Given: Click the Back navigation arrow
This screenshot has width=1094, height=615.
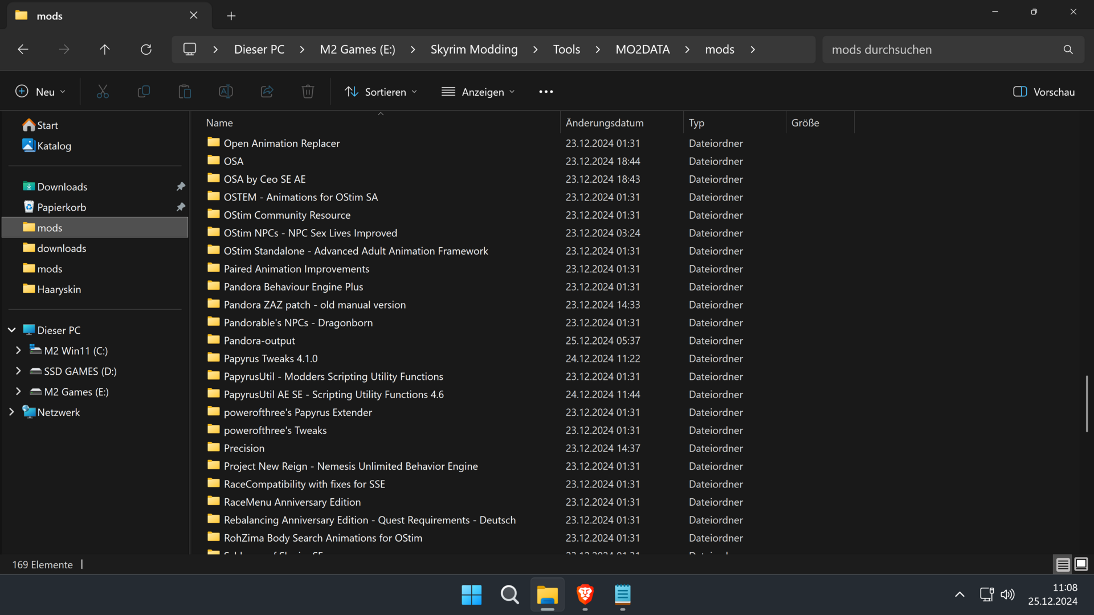Looking at the screenshot, I should click(23, 50).
